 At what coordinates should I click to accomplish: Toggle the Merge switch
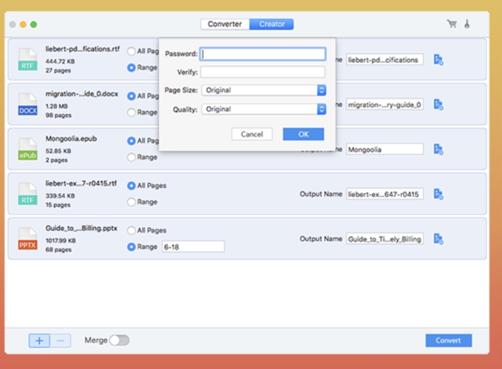(x=120, y=341)
